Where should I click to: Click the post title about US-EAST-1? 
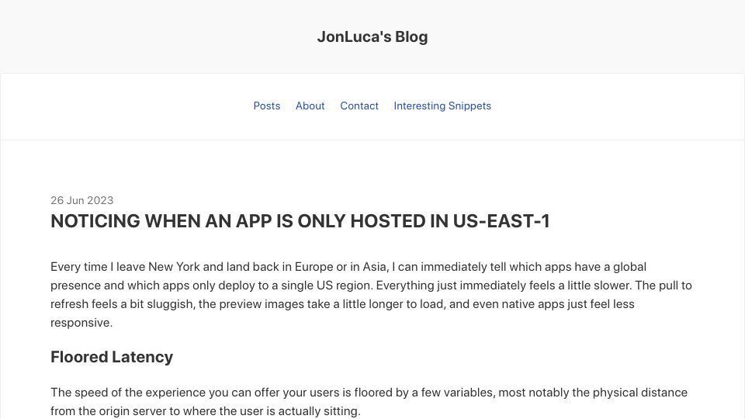click(300, 221)
